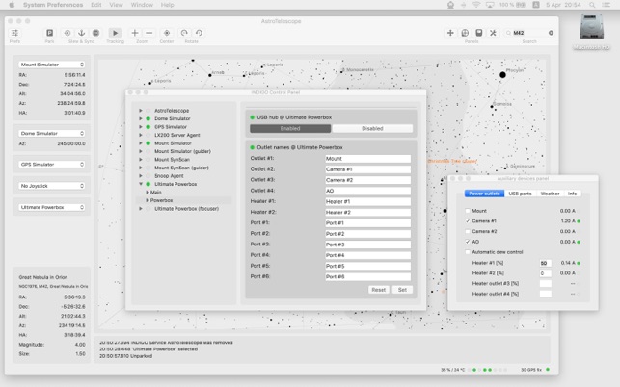Expand the LX200 Server Agent node
This screenshot has height=387, width=620.
coord(141,135)
